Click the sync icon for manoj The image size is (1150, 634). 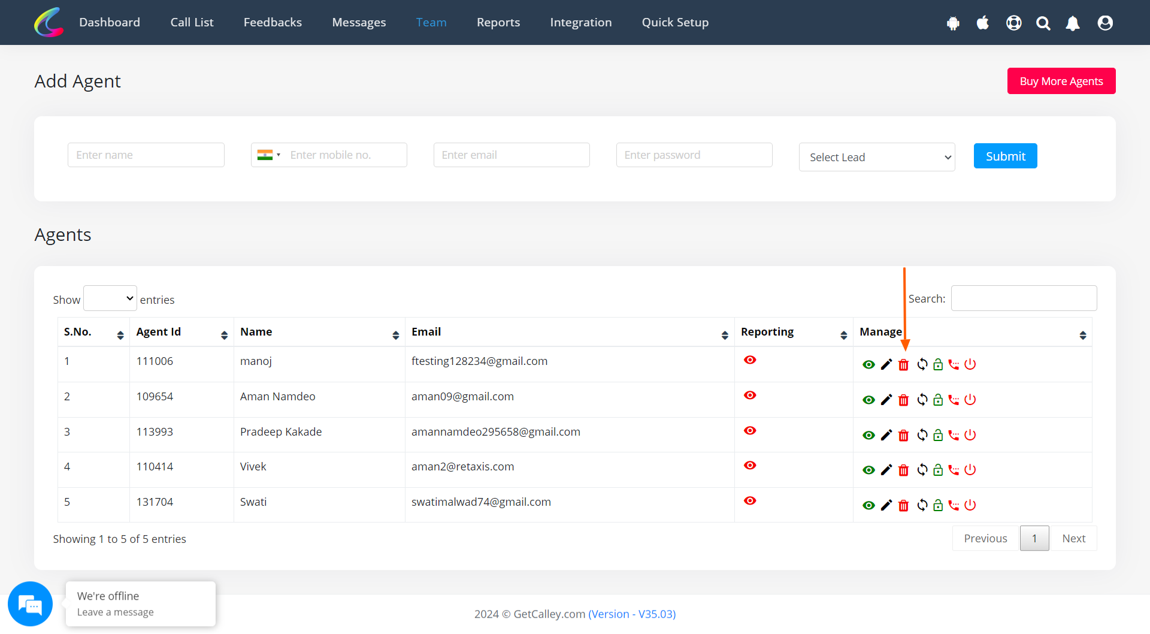coord(922,364)
